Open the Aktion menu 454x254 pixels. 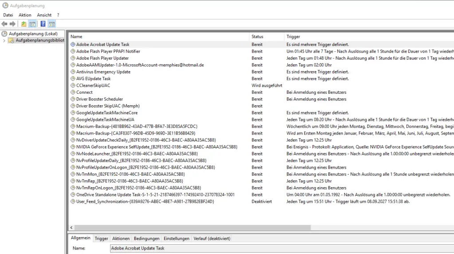click(x=25, y=15)
